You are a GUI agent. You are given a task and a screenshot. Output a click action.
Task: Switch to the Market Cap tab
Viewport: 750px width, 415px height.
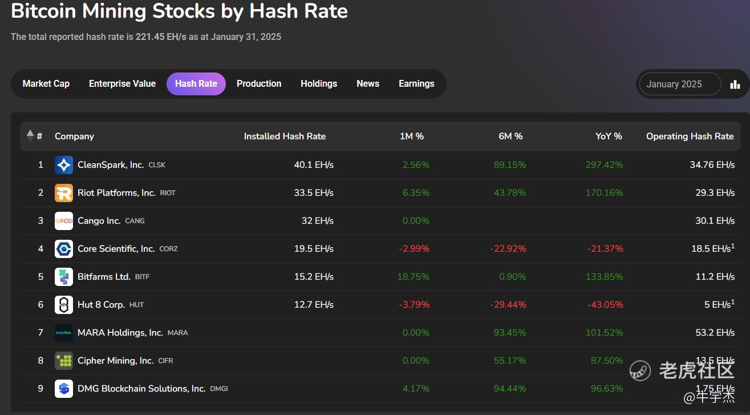point(46,84)
